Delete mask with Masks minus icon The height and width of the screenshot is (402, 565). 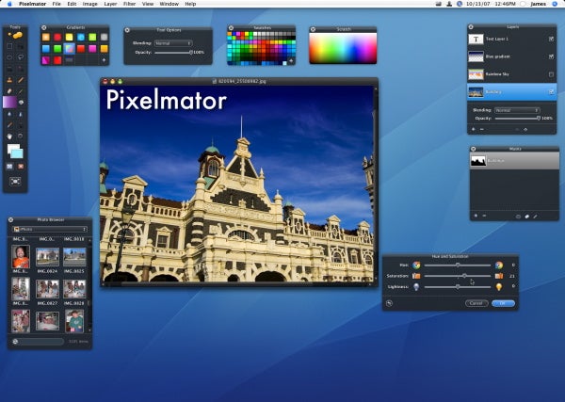484,216
